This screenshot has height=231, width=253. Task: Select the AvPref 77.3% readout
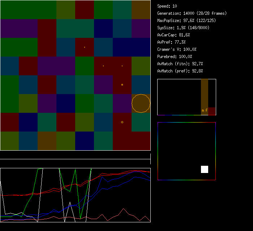pos(171,42)
